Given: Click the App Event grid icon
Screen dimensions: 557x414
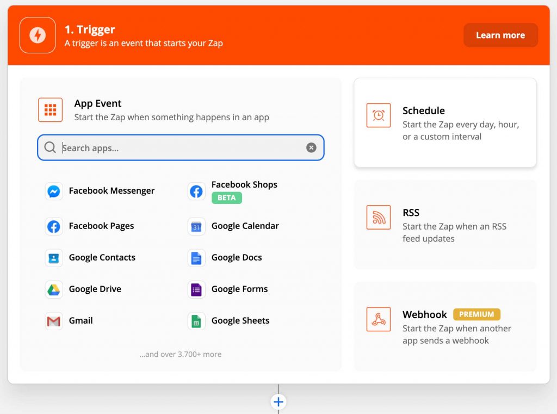Looking at the screenshot, I should (51, 110).
